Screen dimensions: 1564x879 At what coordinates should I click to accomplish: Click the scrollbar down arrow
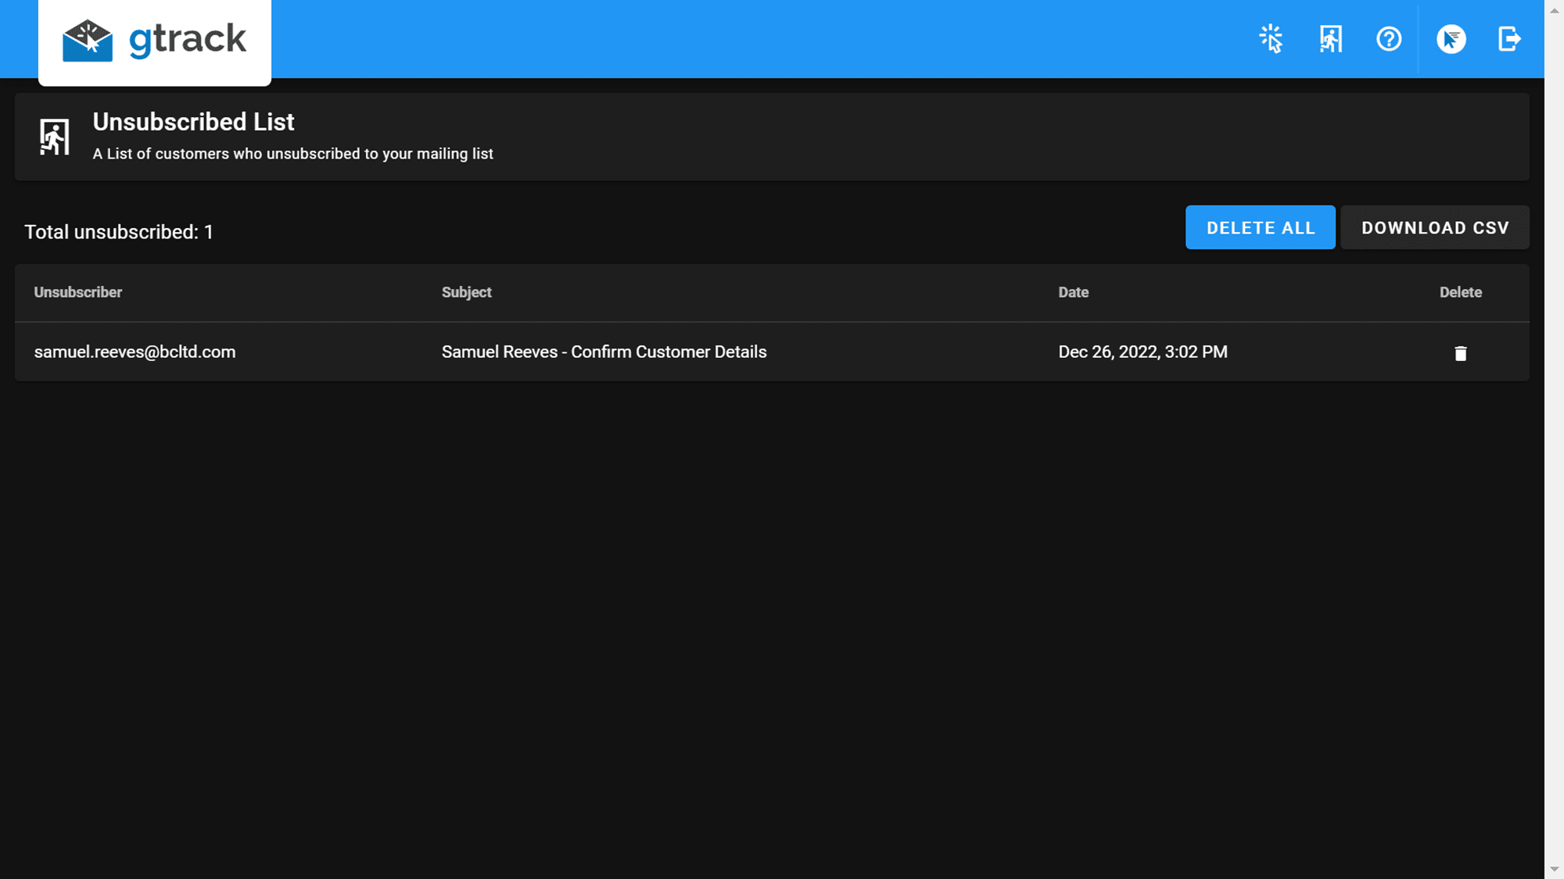click(1554, 869)
